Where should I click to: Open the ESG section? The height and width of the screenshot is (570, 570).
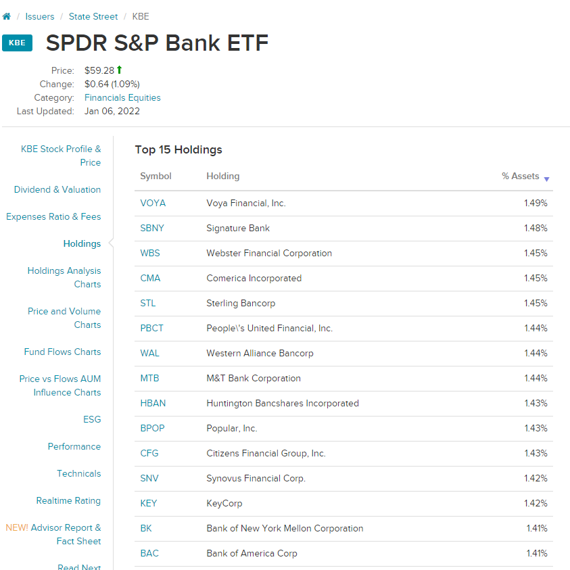[92, 419]
